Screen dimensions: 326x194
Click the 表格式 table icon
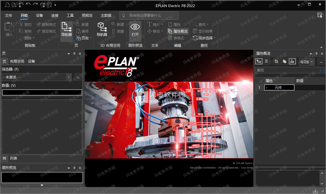[x=170, y=38]
